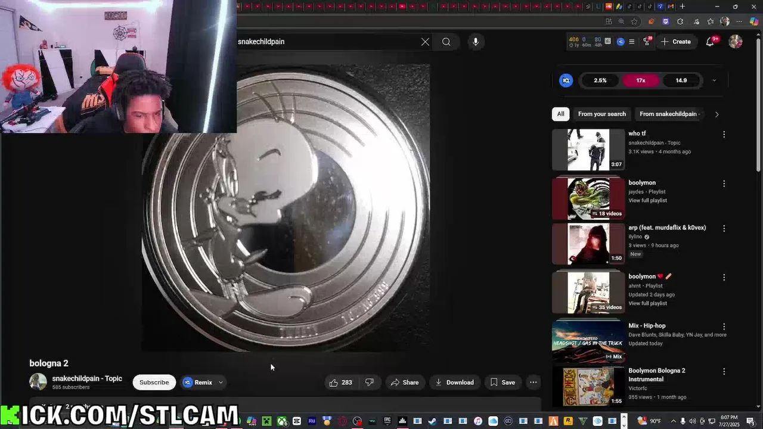Like the bologna 2 video
Image resolution: width=763 pixels, height=429 pixels.
pos(341,383)
